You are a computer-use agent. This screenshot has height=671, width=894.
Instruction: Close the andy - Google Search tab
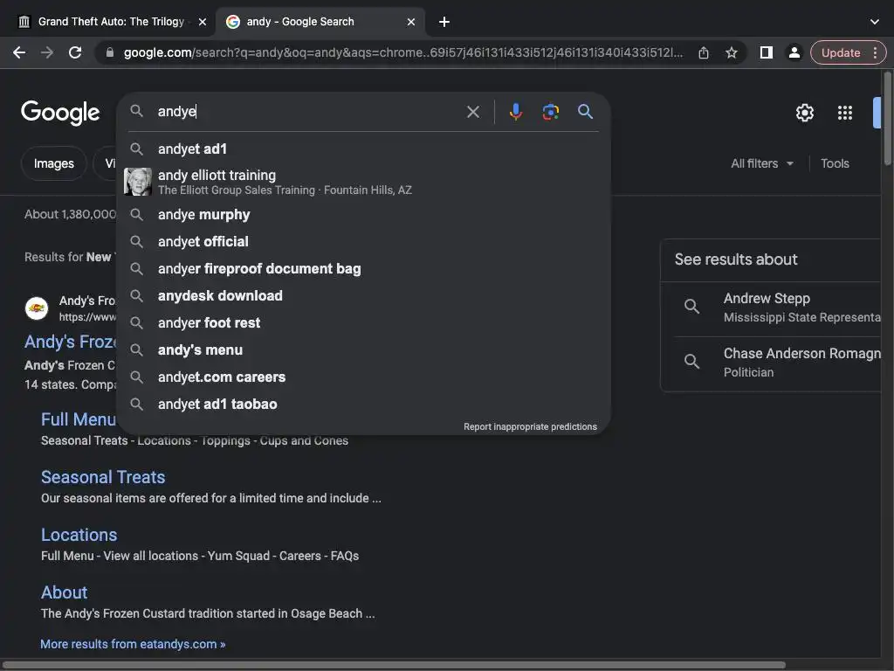click(411, 22)
